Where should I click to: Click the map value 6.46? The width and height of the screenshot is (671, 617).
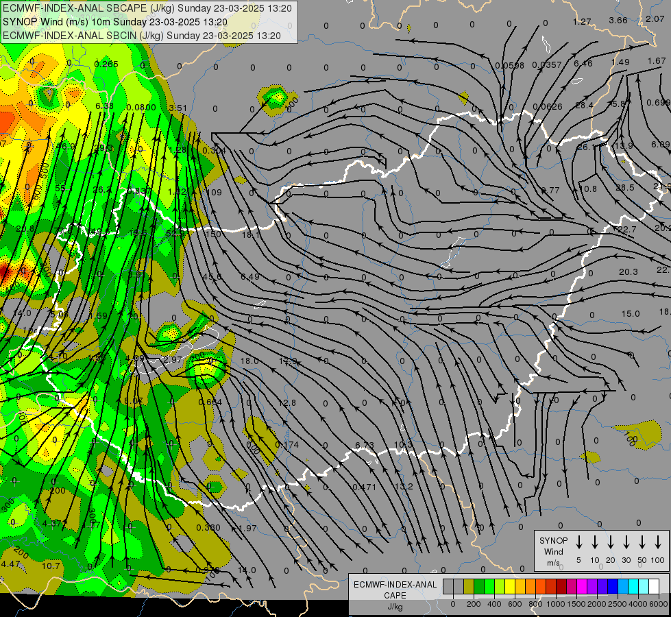(583, 63)
